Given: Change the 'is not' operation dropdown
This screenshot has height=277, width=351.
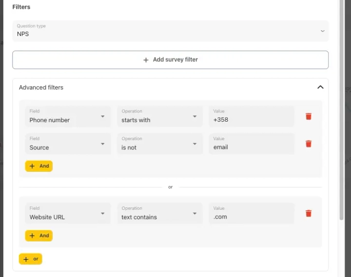Looking at the screenshot, I should pyautogui.click(x=159, y=144).
